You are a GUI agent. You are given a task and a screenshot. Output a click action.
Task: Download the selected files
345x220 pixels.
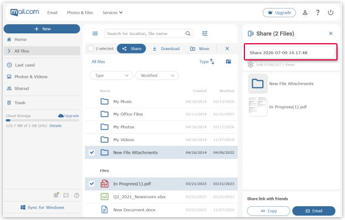pyautogui.click(x=166, y=48)
